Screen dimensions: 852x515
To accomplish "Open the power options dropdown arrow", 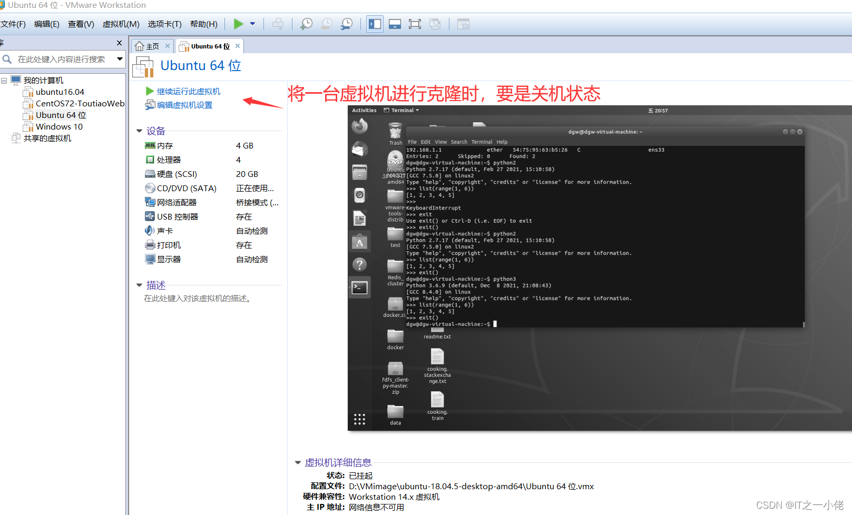I will coord(252,24).
